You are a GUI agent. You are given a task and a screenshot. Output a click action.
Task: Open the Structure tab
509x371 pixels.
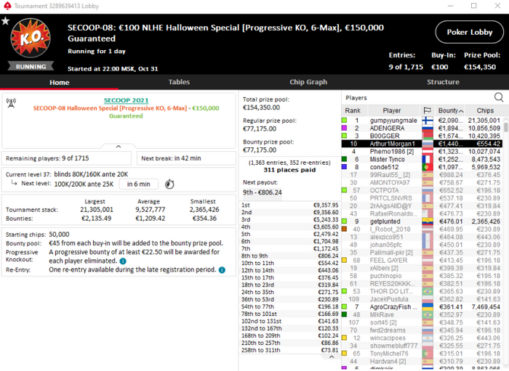point(443,82)
